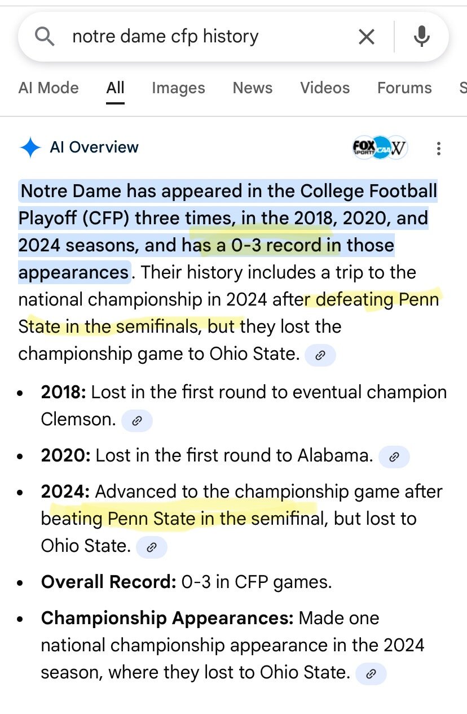Show the Forums tab results

pyautogui.click(x=404, y=88)
